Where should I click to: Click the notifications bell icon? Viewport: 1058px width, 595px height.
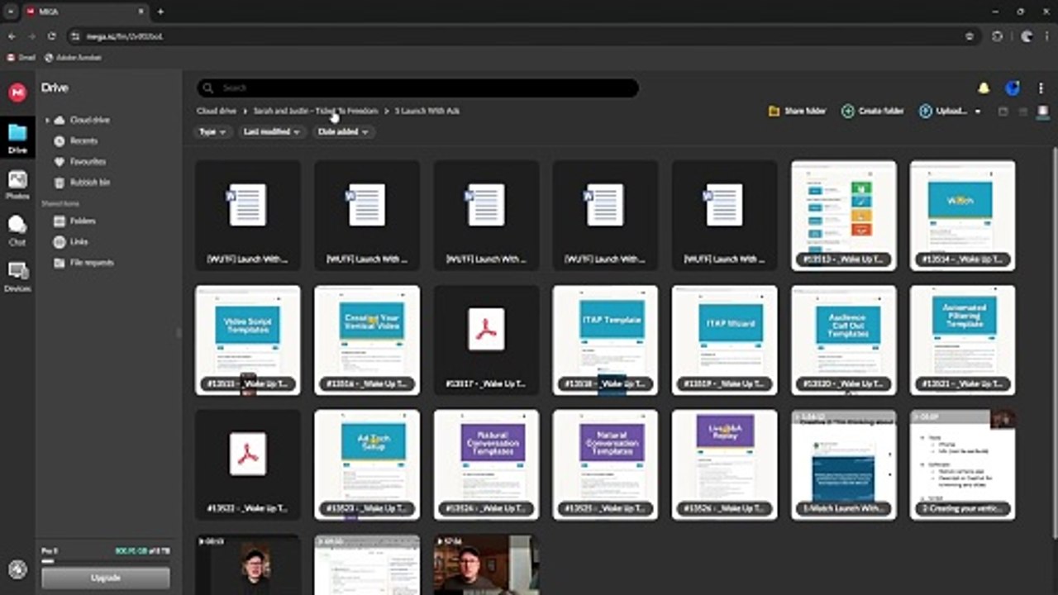point(984,88)
